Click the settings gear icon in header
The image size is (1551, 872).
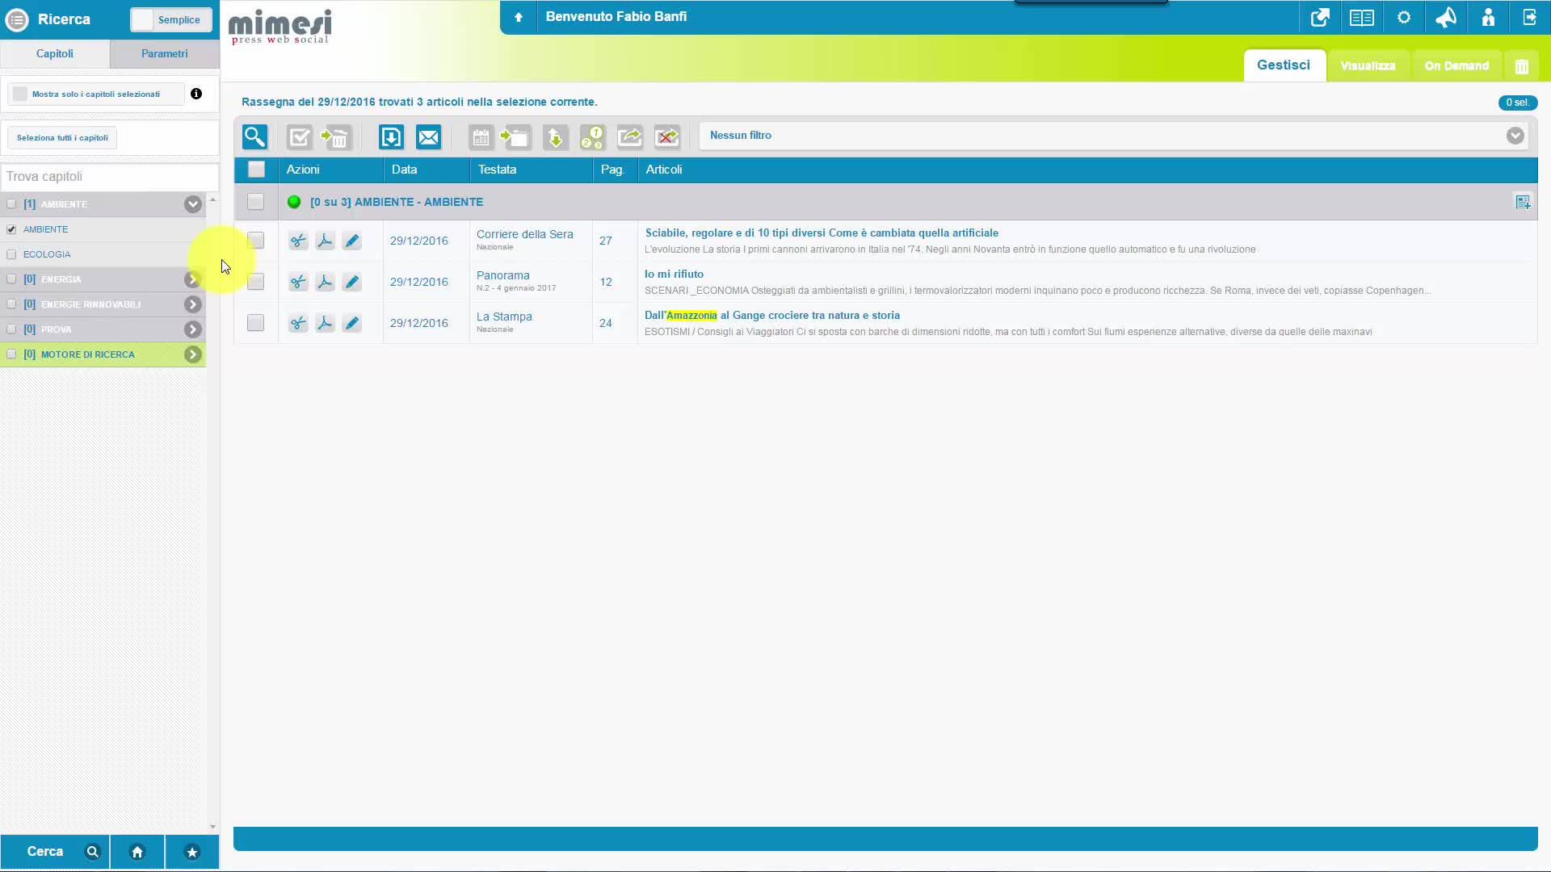tap(1404, 18)
